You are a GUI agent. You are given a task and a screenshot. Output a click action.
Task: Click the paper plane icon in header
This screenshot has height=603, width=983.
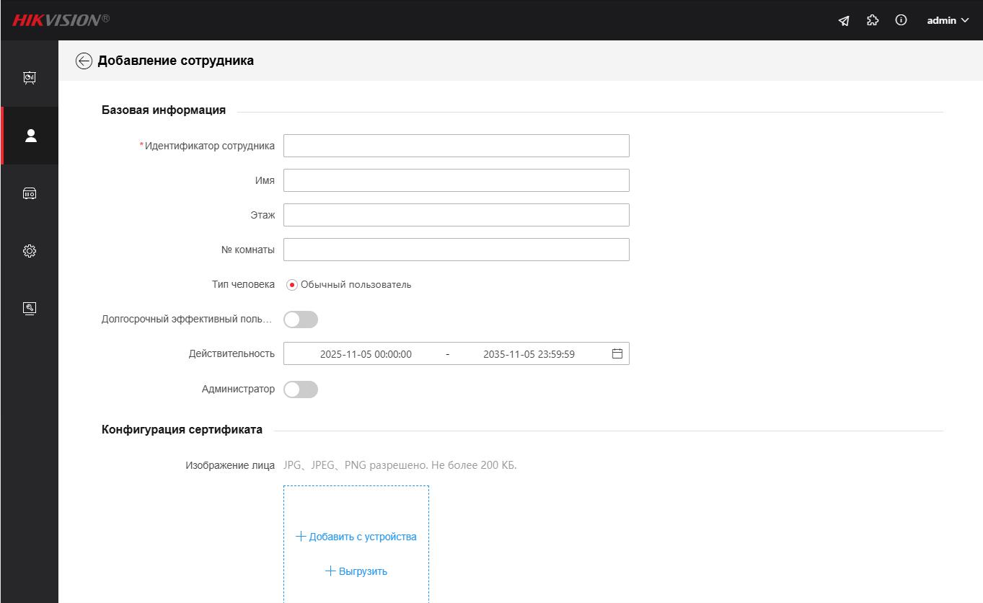click(844, 21)
